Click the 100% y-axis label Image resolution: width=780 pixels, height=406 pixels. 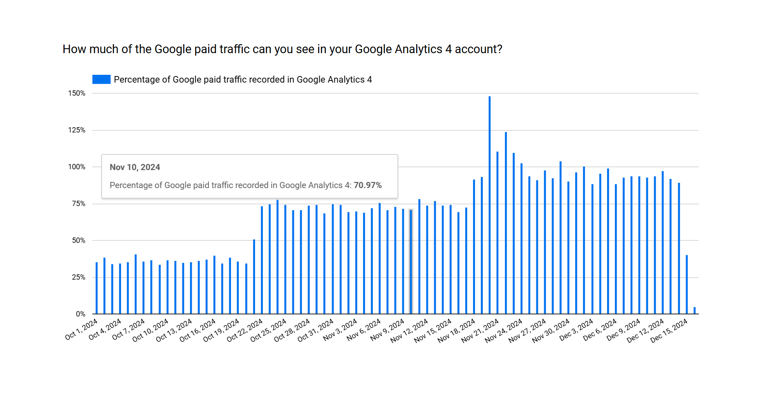[77, 167]
